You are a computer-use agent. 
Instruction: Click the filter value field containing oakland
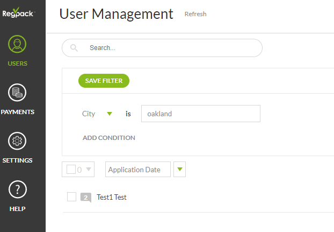[x=200, y=114]
